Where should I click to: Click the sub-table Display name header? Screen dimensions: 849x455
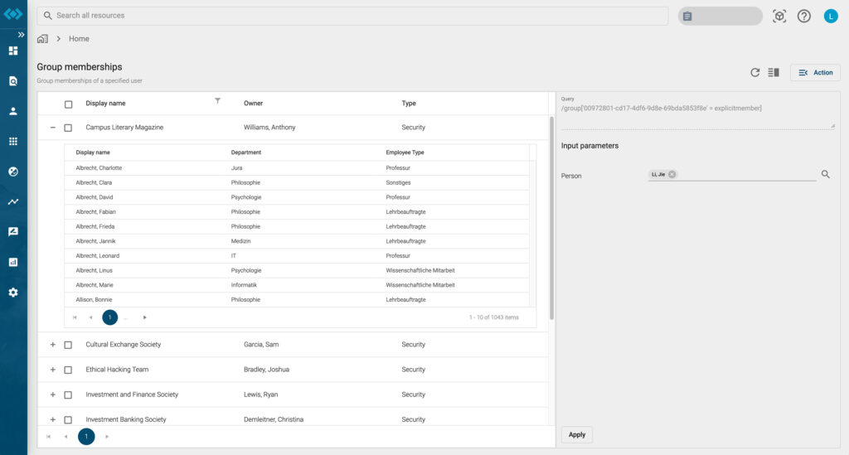point(93,152)
